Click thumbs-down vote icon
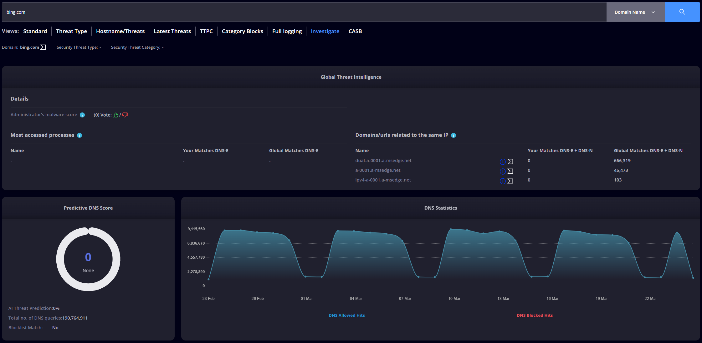Viewport: 702px width, 343px height. click(125, 115)
